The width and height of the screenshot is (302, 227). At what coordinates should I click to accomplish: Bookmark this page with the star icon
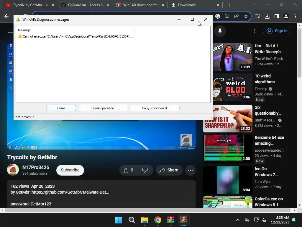point(246,17)
